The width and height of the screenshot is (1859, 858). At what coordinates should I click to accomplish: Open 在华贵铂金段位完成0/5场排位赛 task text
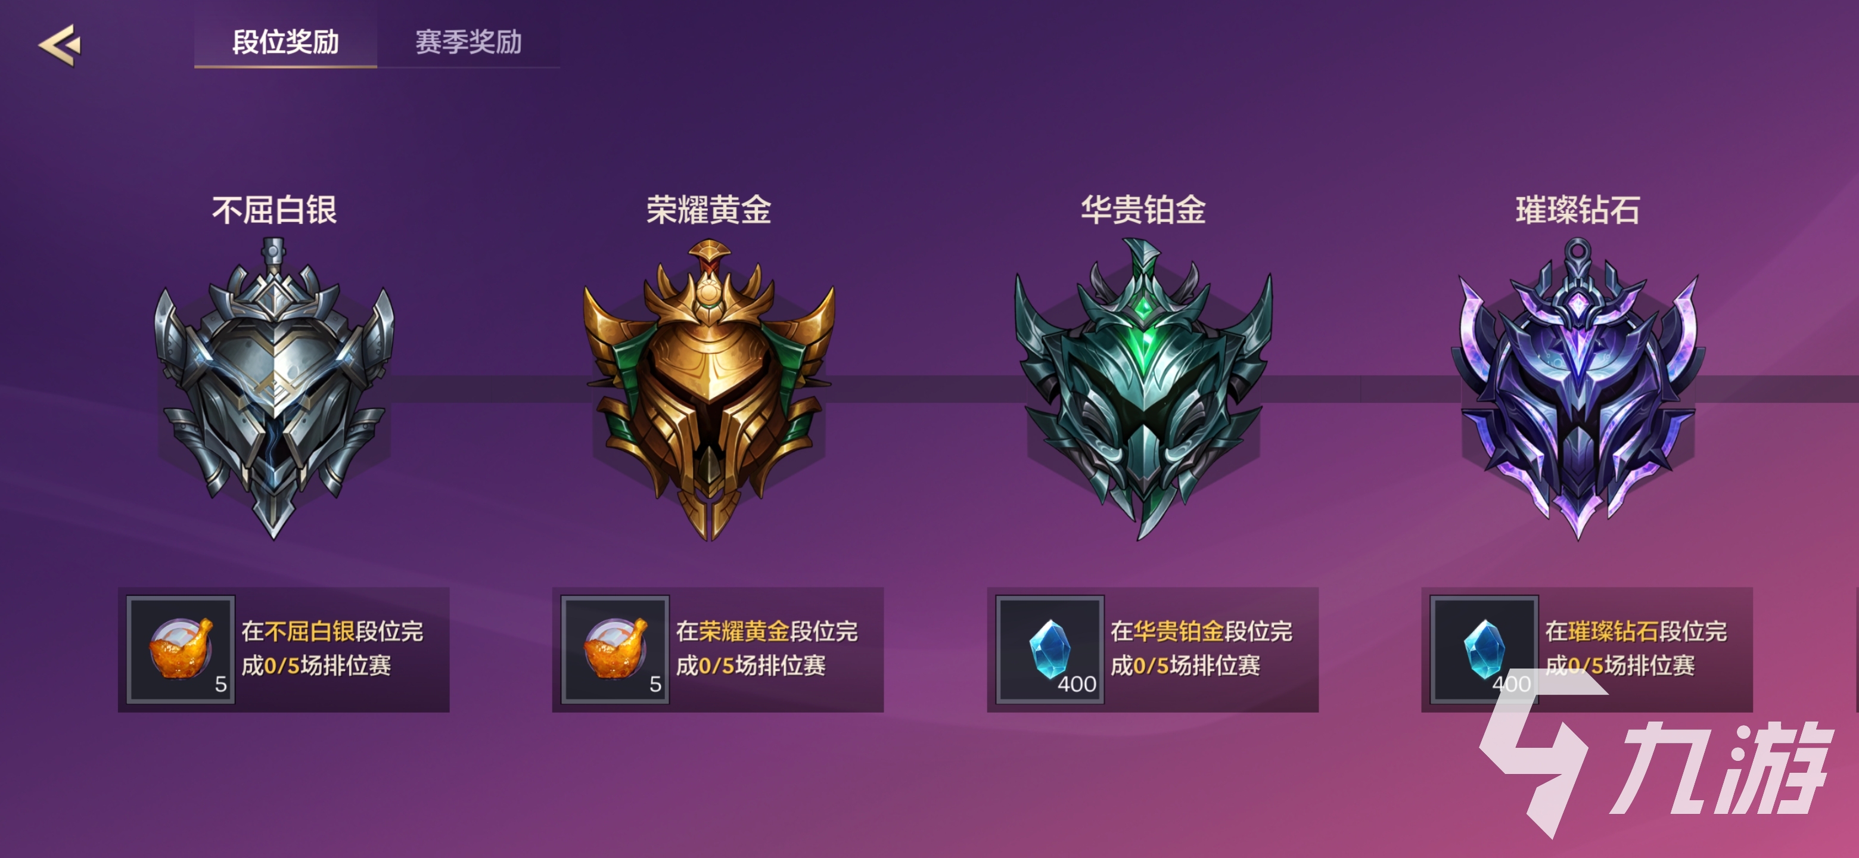1201,648
